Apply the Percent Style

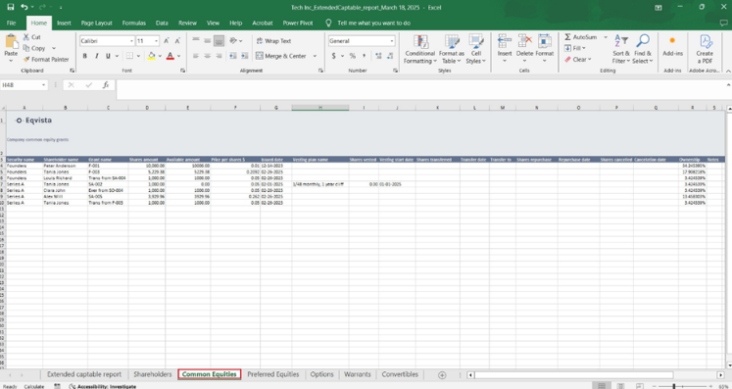pos(353,56)
